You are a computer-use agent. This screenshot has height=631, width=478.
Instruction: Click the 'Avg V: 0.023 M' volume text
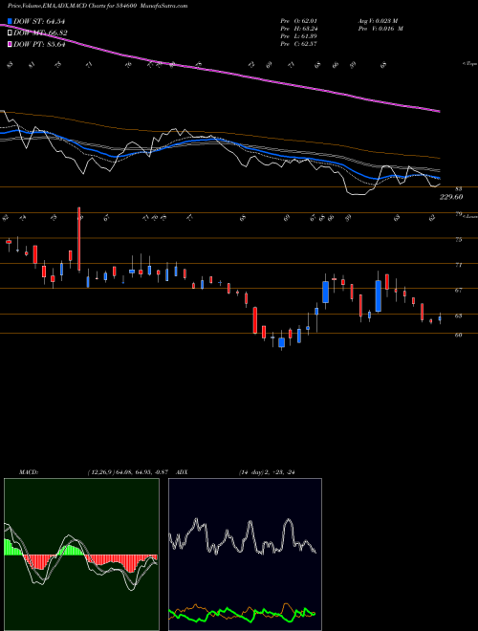tap(379, 21)
